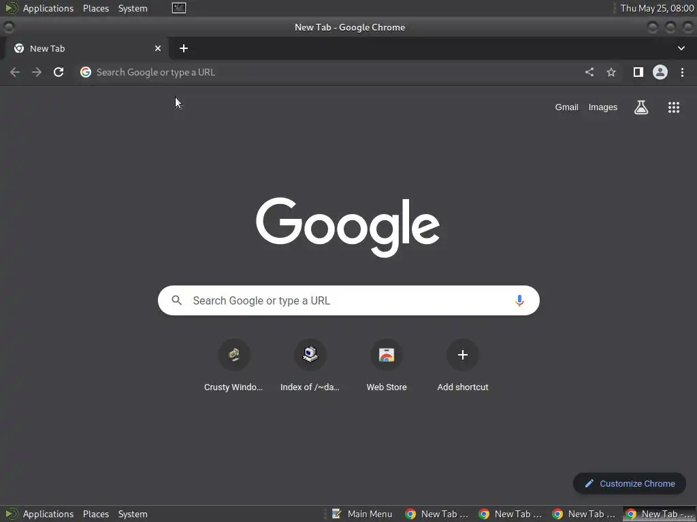
Task: Switch to the second New Tab taskbar window
Action: 510,514
